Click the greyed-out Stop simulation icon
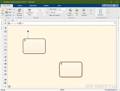This screenshot has width=120, height=91. pos(91,10)
